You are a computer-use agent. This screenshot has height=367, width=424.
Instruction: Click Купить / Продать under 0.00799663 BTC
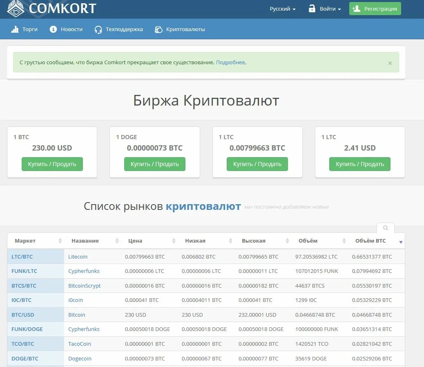[x=257, y=164]
